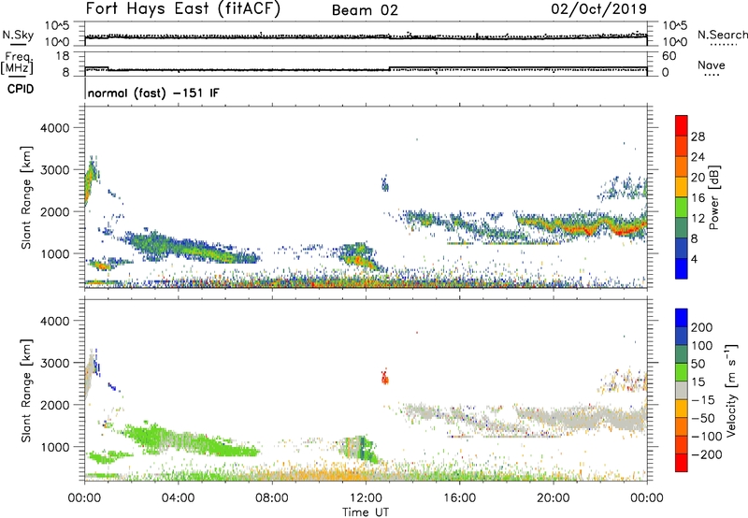This screenshot has width=748, height=518.
Task: Click the 4000 tick on power panel axis
Action: 55,128
